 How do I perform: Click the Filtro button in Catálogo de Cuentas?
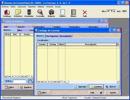click(x=44, y=92)
